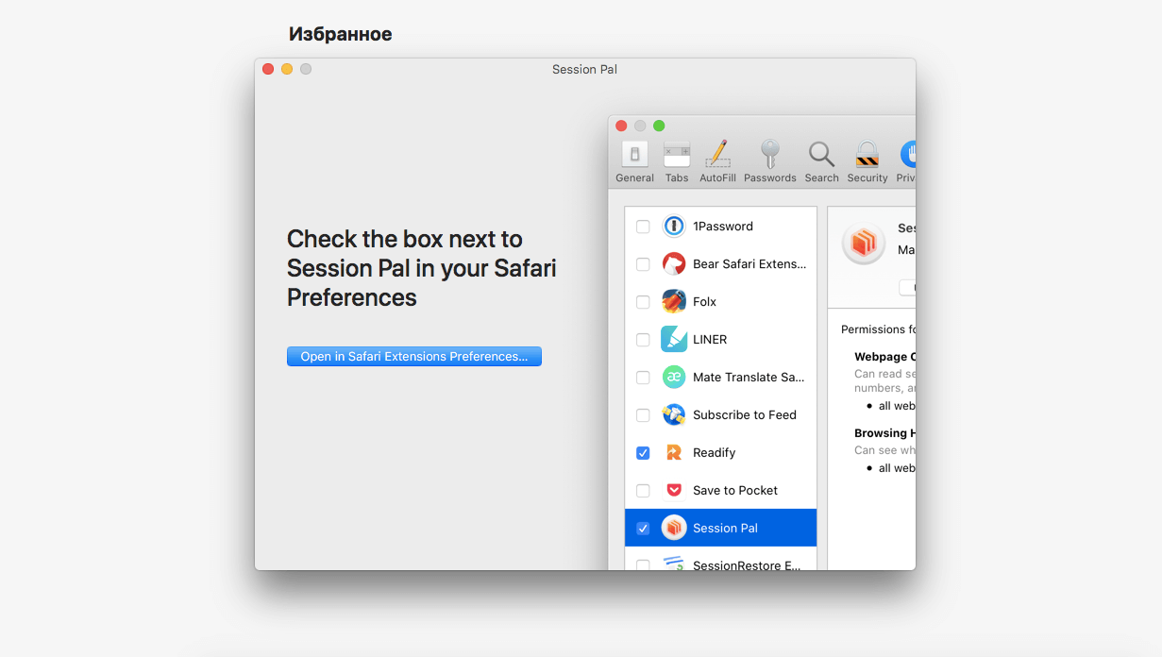Screen dimensions: 1162x657
Task: Select the Passwords key icon
Action: pyautogui.click(x=770, y=160)
